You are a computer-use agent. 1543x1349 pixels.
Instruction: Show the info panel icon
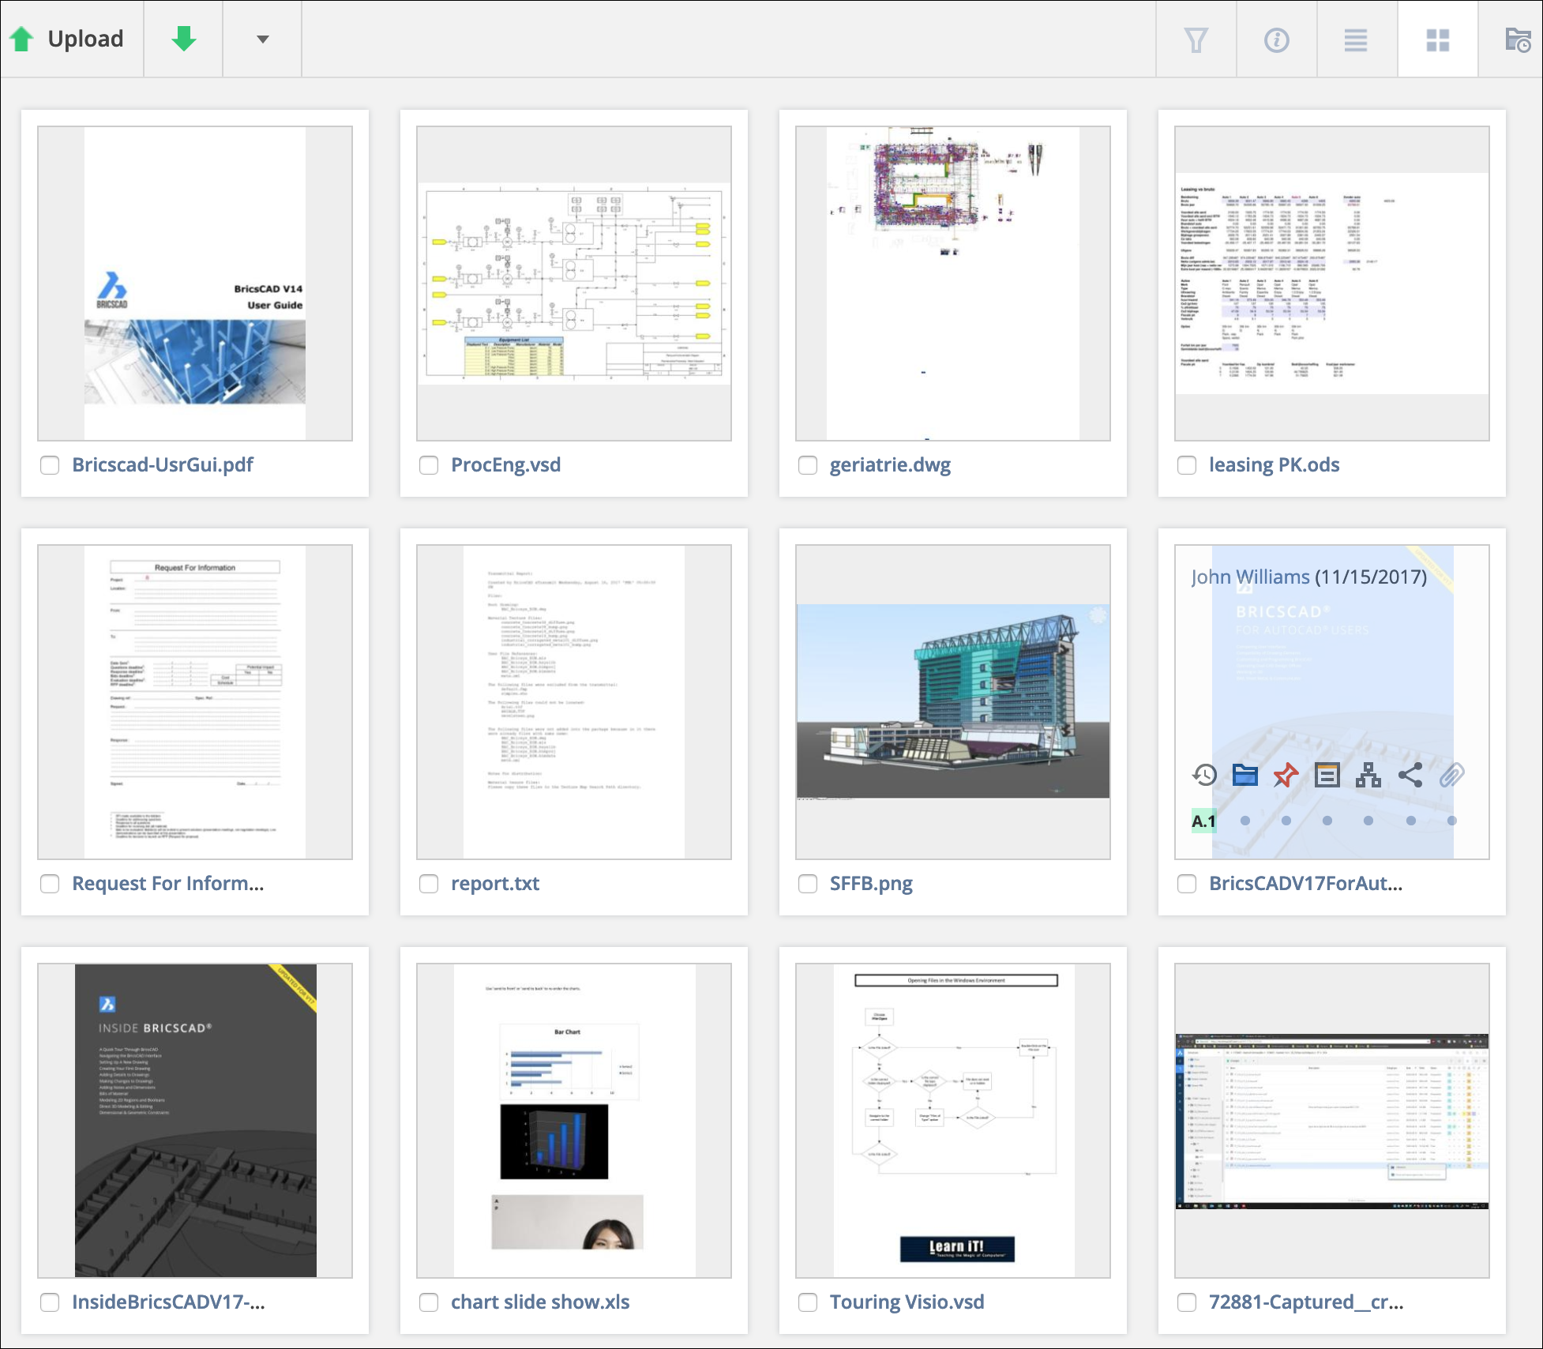1277,40
